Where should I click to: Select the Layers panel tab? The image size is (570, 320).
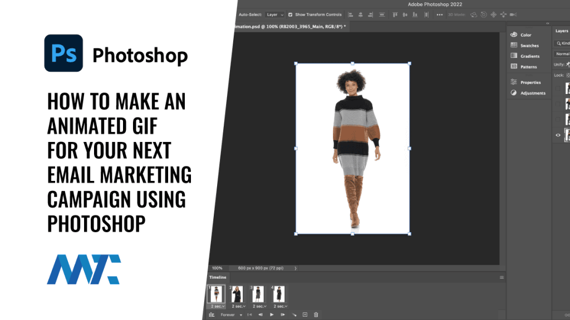561,31
